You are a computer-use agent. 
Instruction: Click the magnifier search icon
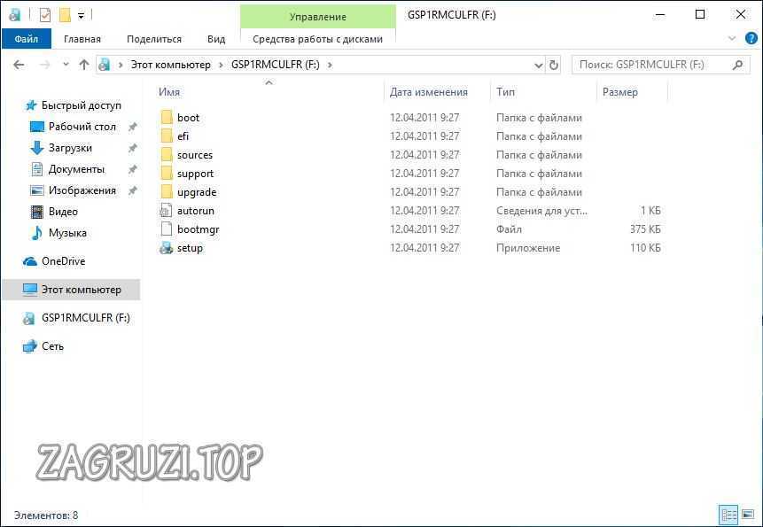pyautogui.click(x=737, y=65)
